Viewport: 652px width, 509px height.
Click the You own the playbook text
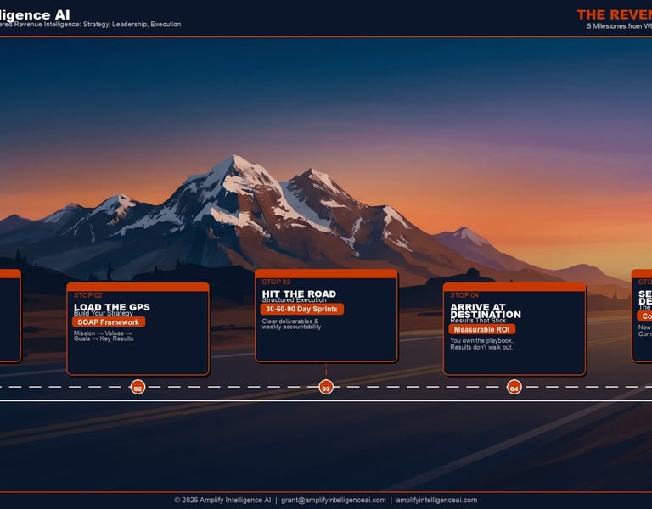(481, 344)
